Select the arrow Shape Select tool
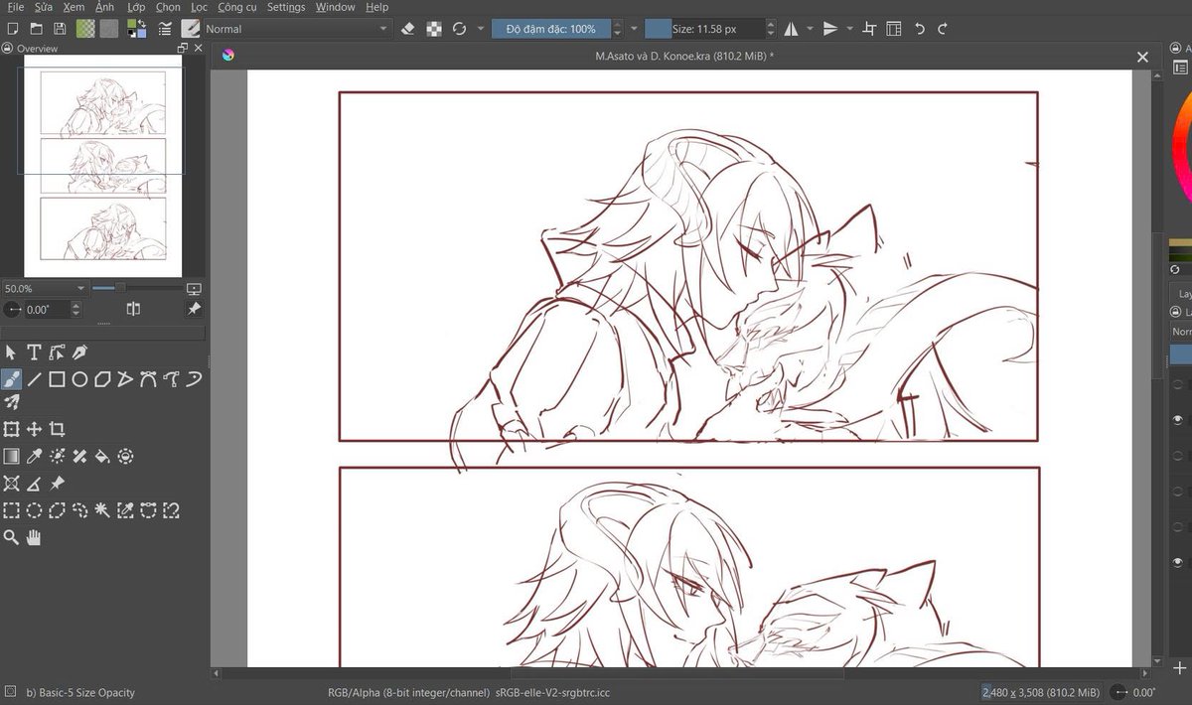The image size is (1192, 705). (x=11, y=352)
